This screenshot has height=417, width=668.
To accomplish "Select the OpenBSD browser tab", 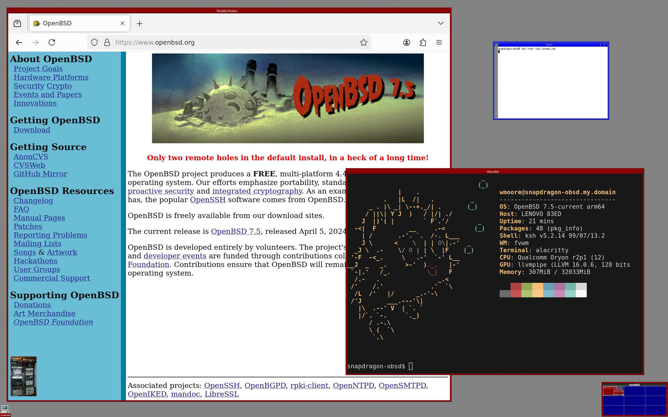I will [75, 23].
